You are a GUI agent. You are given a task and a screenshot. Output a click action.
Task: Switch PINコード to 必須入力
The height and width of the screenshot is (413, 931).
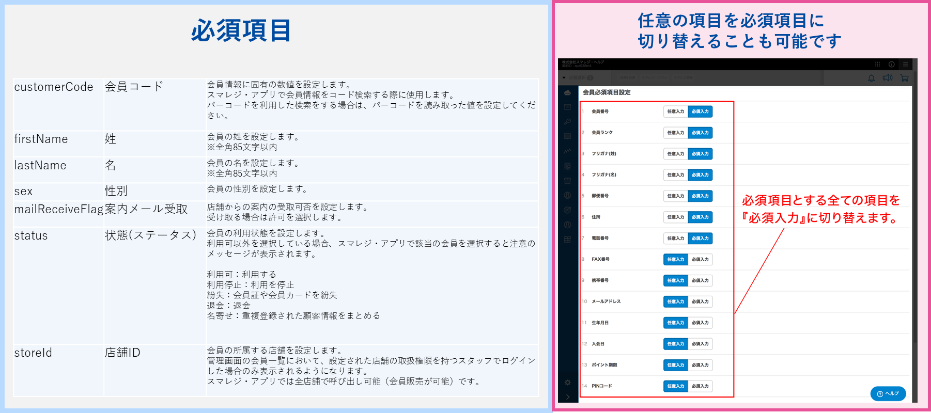pyautogui.click(x=700, y=386)
